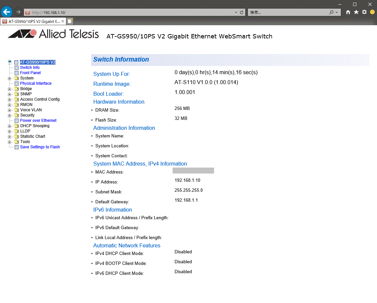
Task: Open the Switch Info link
Action: pos(30,68)
